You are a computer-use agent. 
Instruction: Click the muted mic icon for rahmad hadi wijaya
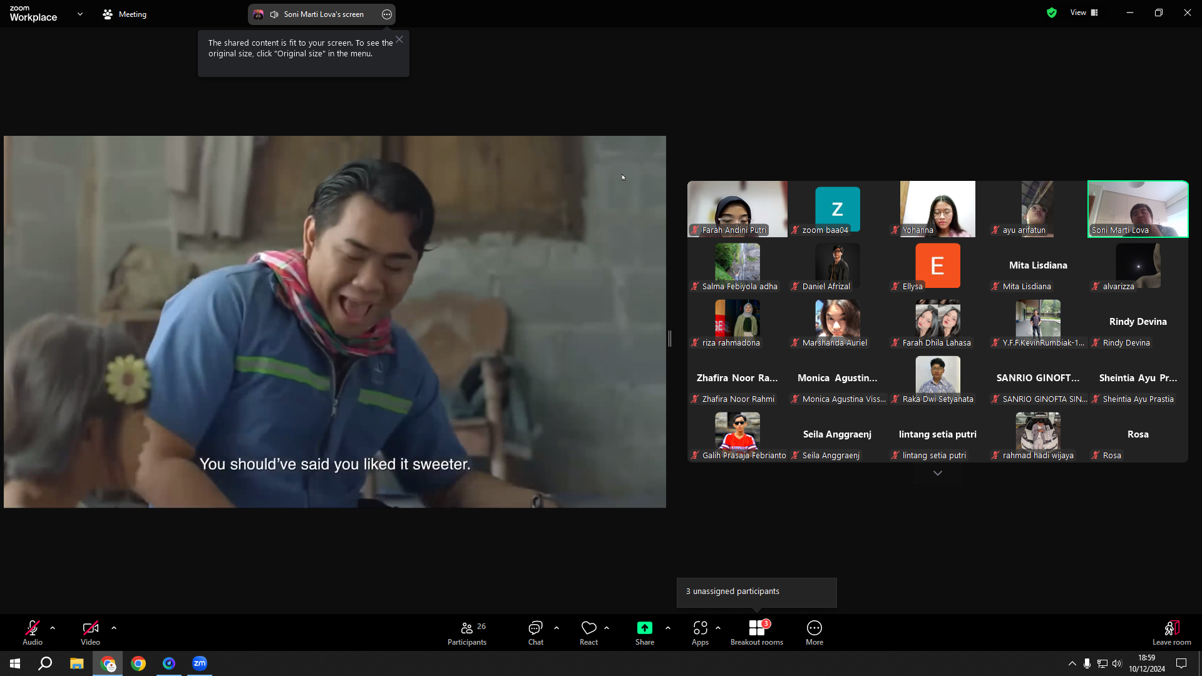click(995, 456)
